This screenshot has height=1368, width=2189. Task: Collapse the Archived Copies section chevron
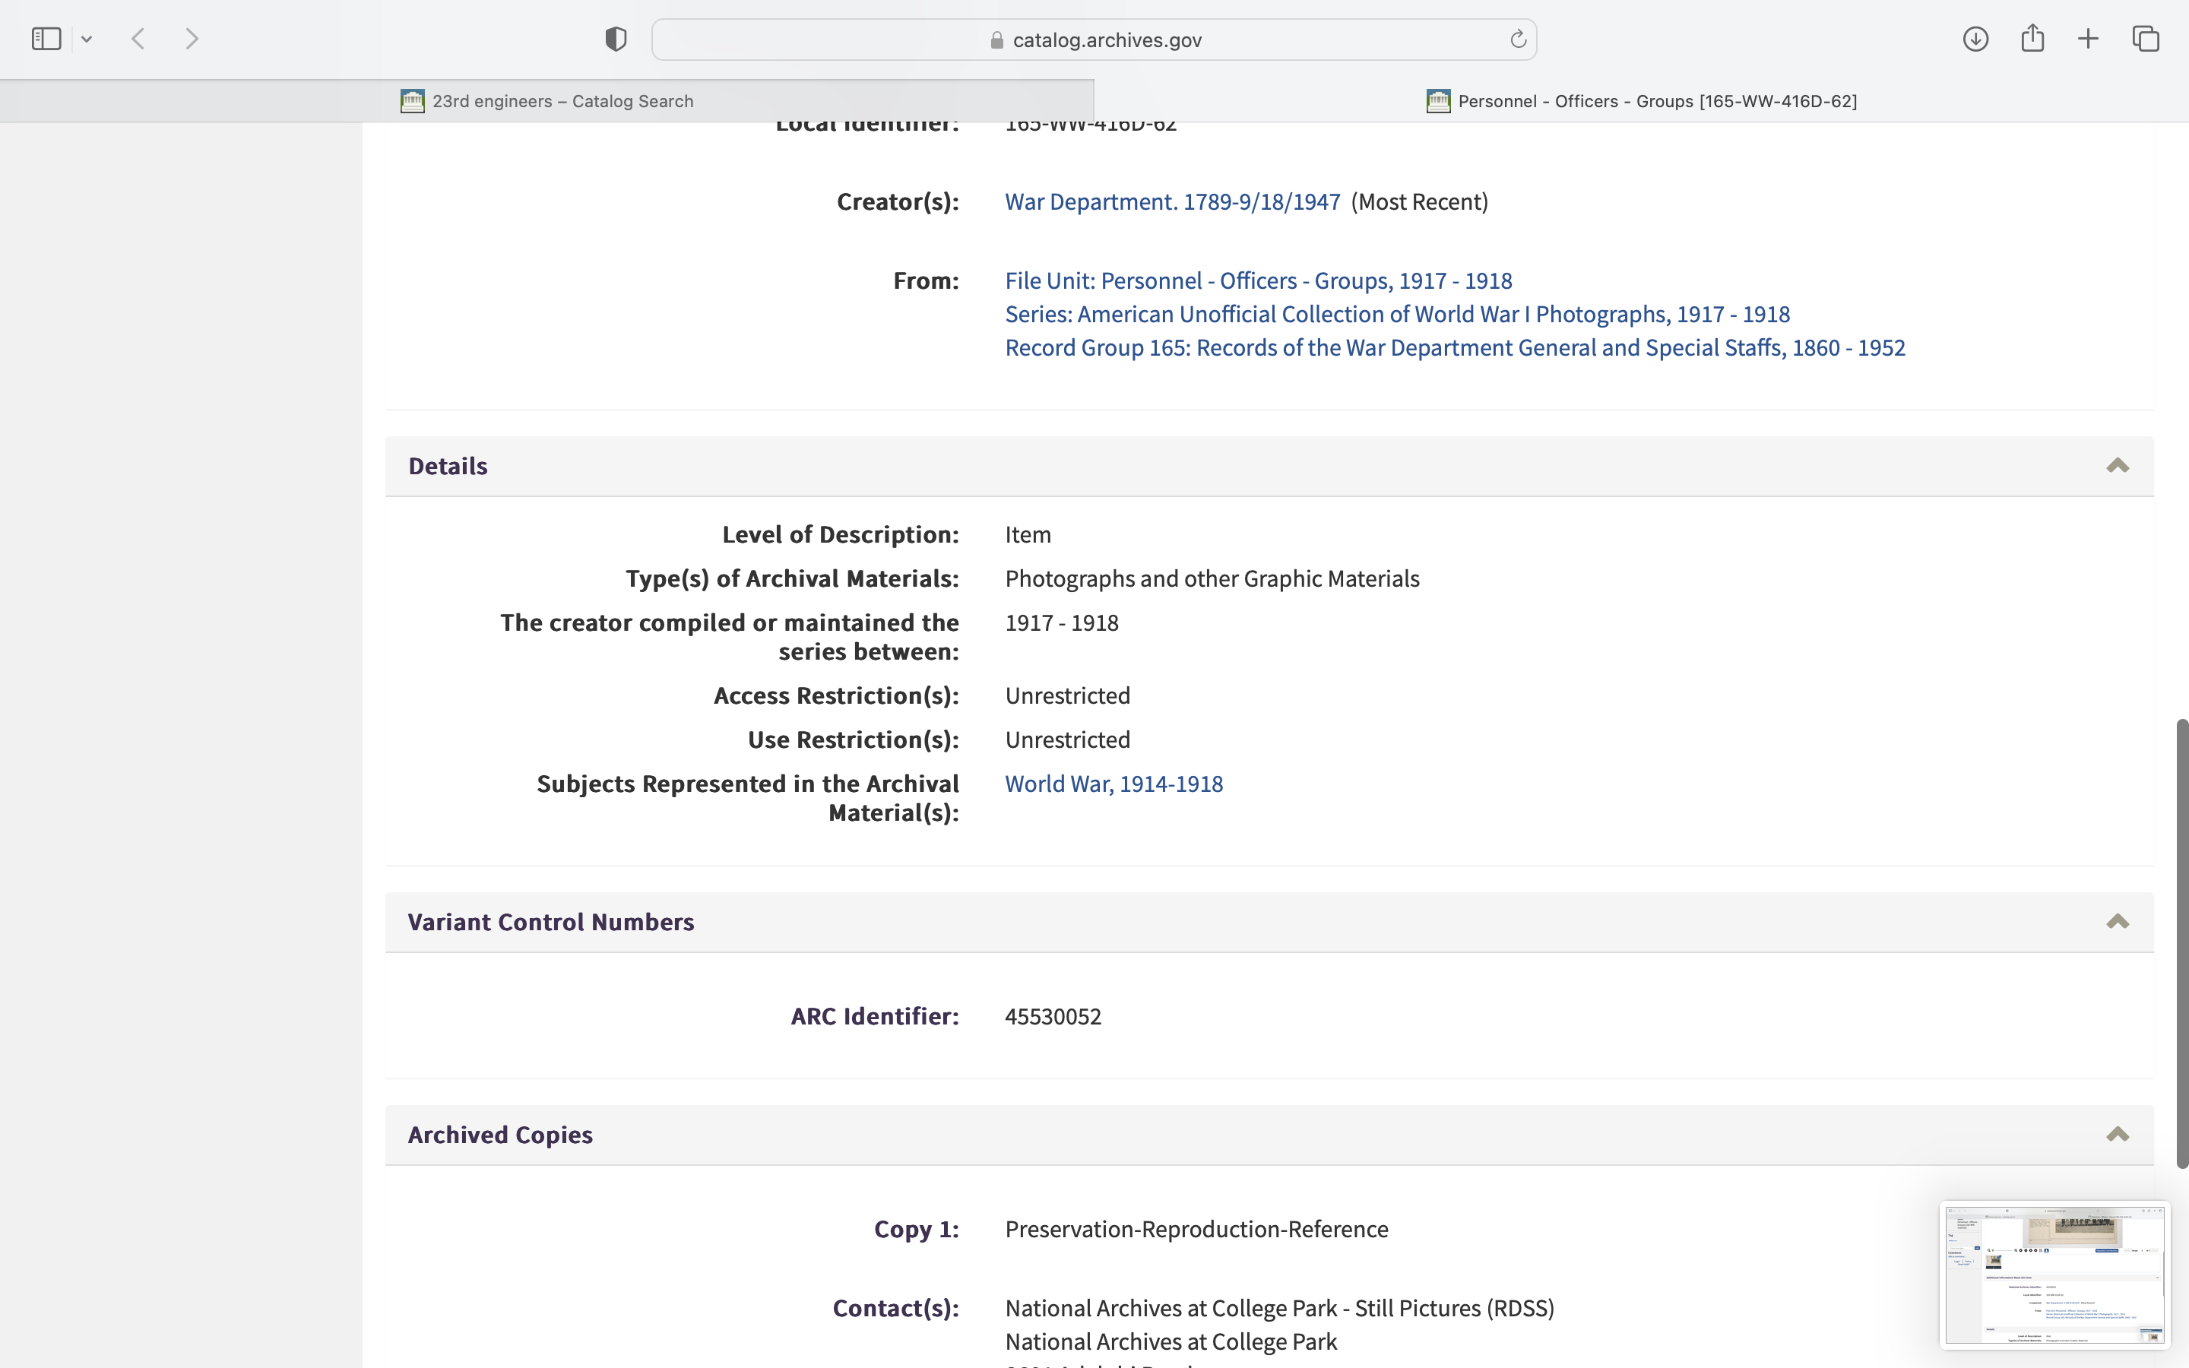pyautogui.click(x=2117, y=1135)
